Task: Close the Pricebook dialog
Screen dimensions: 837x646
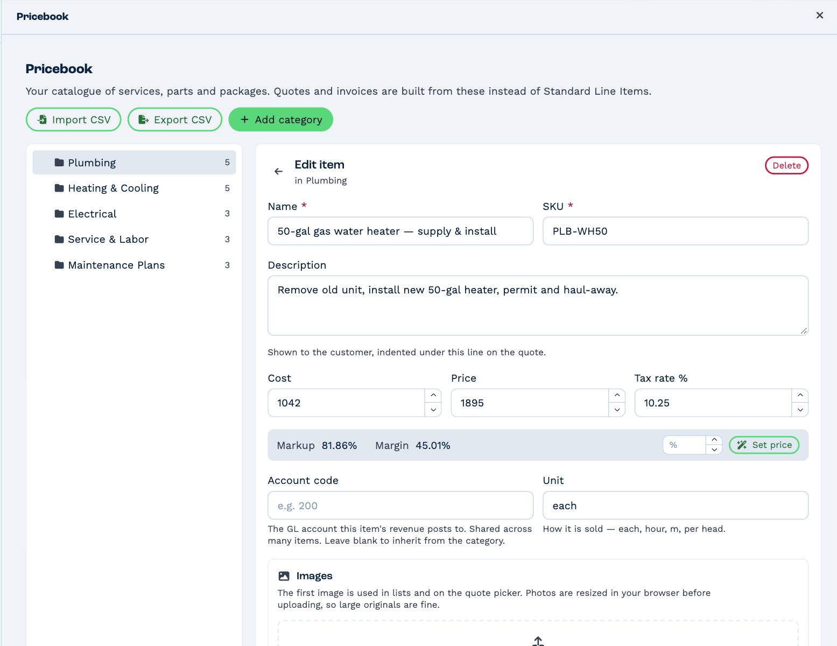Action: 819,16
